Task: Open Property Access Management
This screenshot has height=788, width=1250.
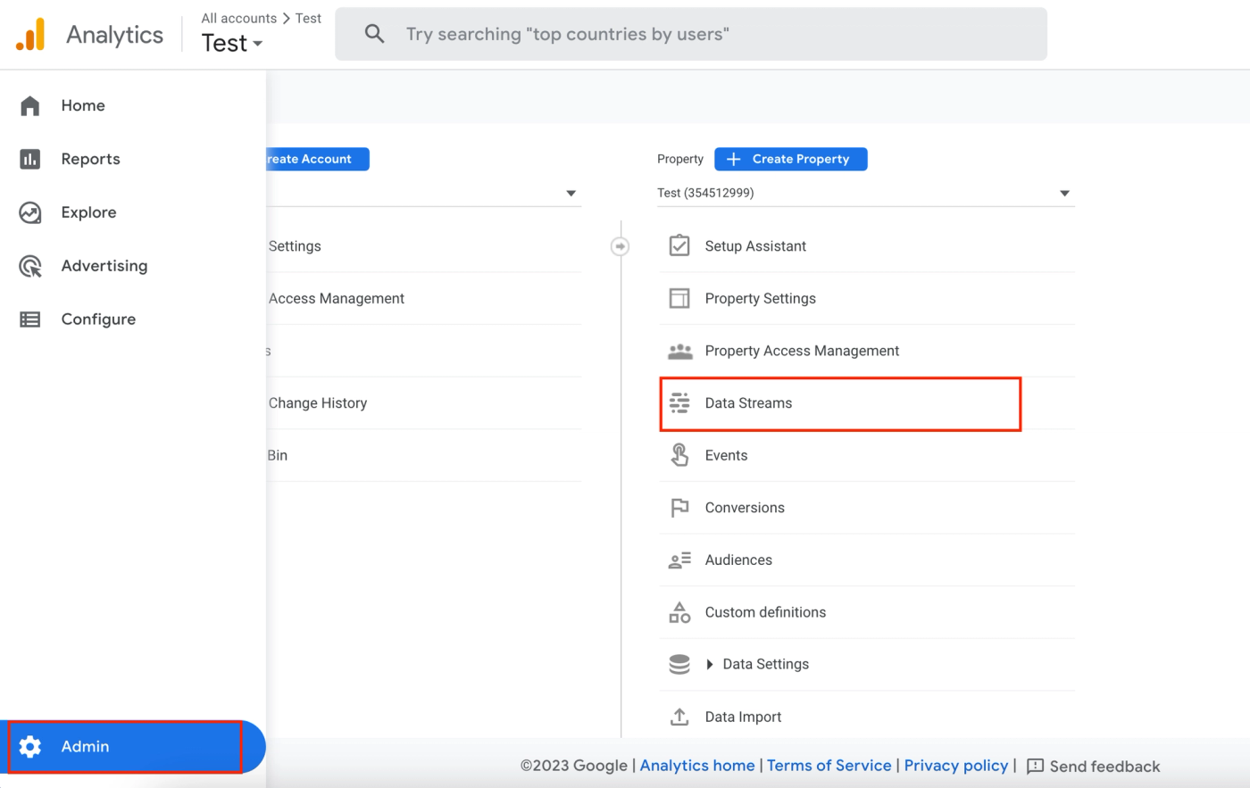Action: tap(866, 351)
